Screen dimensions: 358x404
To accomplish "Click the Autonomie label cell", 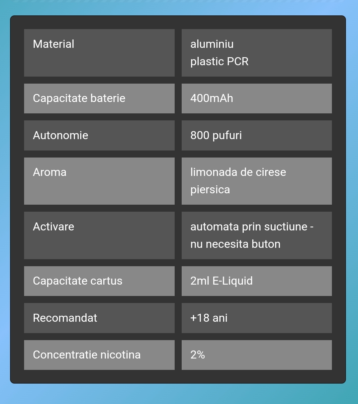I will [99, 135].
